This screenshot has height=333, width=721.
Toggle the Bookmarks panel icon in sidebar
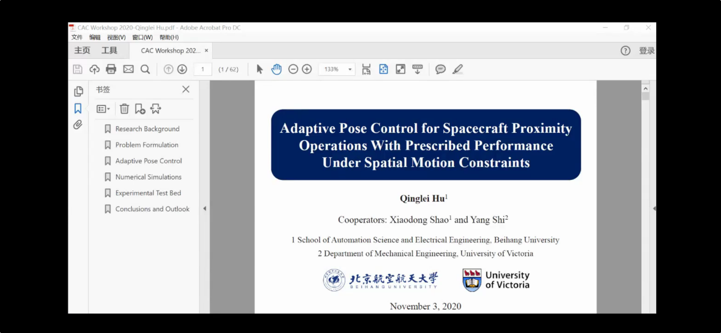[78, 108]
